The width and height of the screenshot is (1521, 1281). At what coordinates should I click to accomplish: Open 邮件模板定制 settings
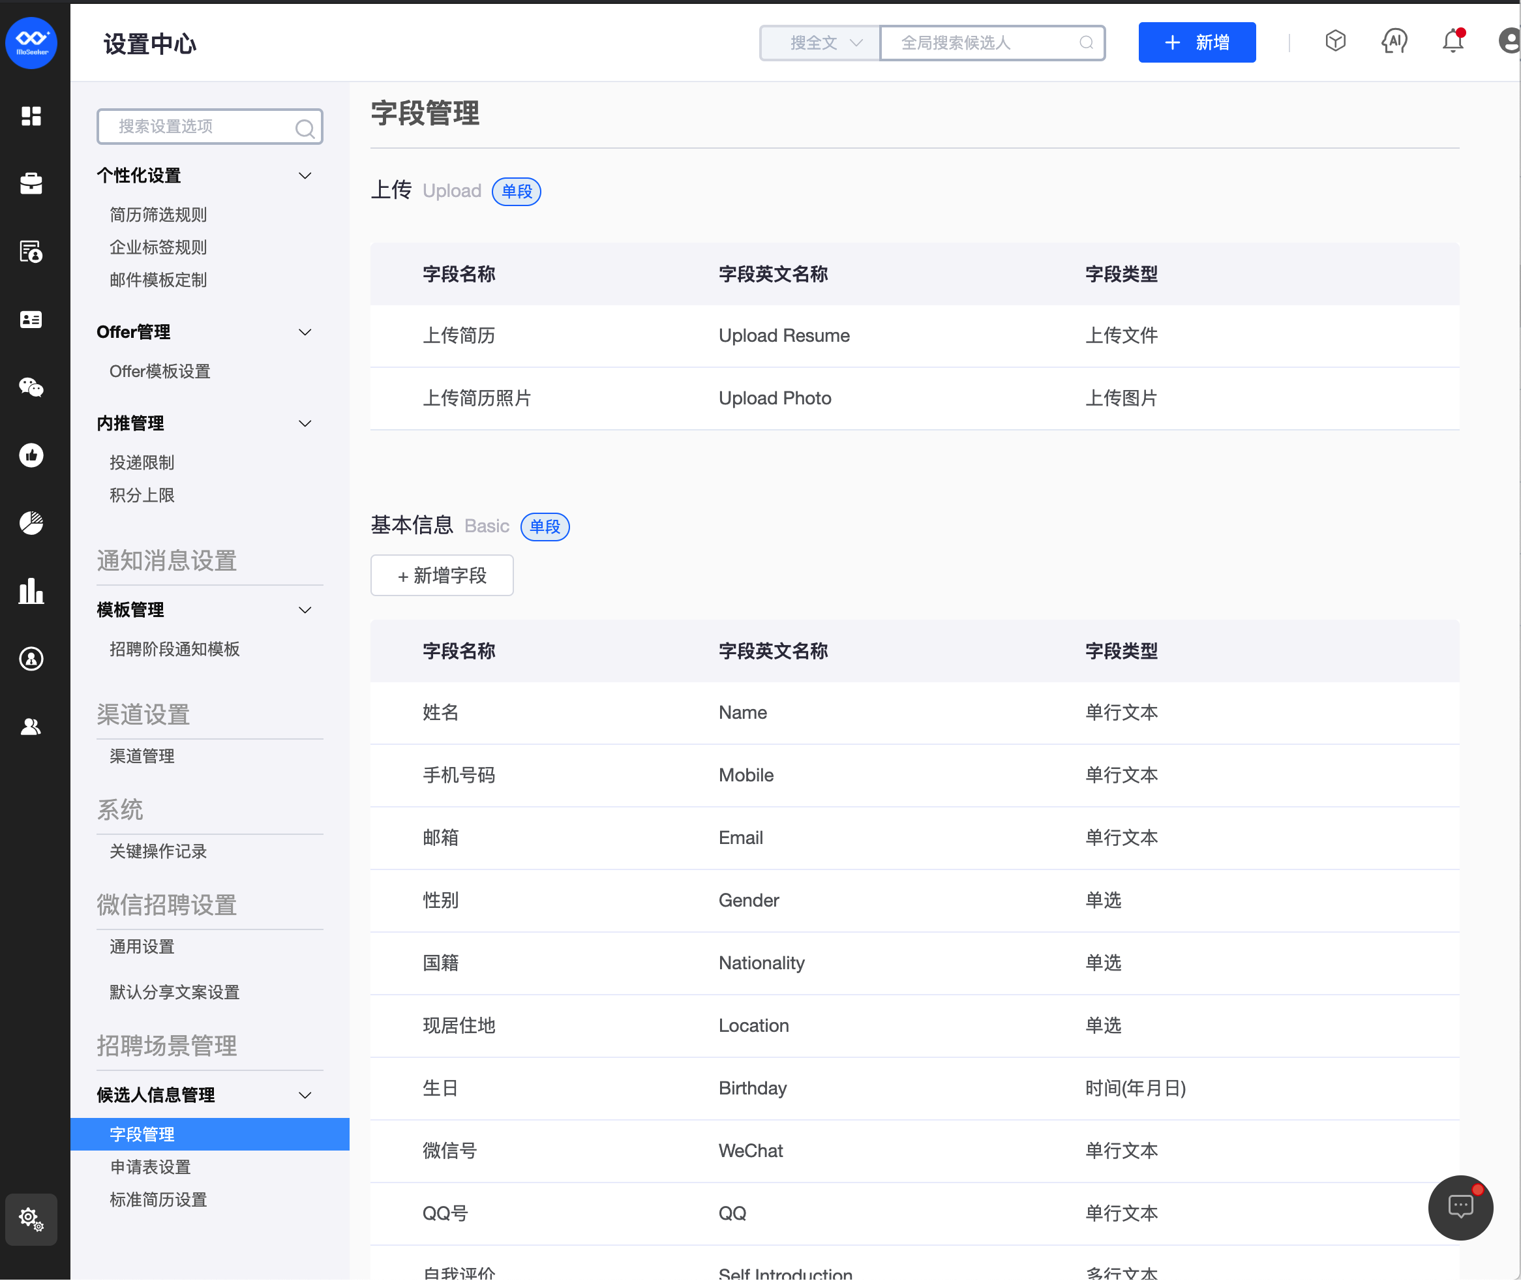pos(158,280)
